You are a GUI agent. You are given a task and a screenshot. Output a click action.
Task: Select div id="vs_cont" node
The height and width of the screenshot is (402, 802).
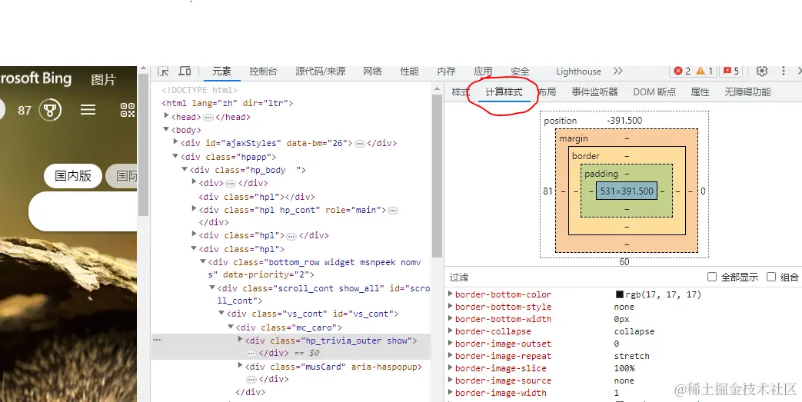click(x=312, y=314)
